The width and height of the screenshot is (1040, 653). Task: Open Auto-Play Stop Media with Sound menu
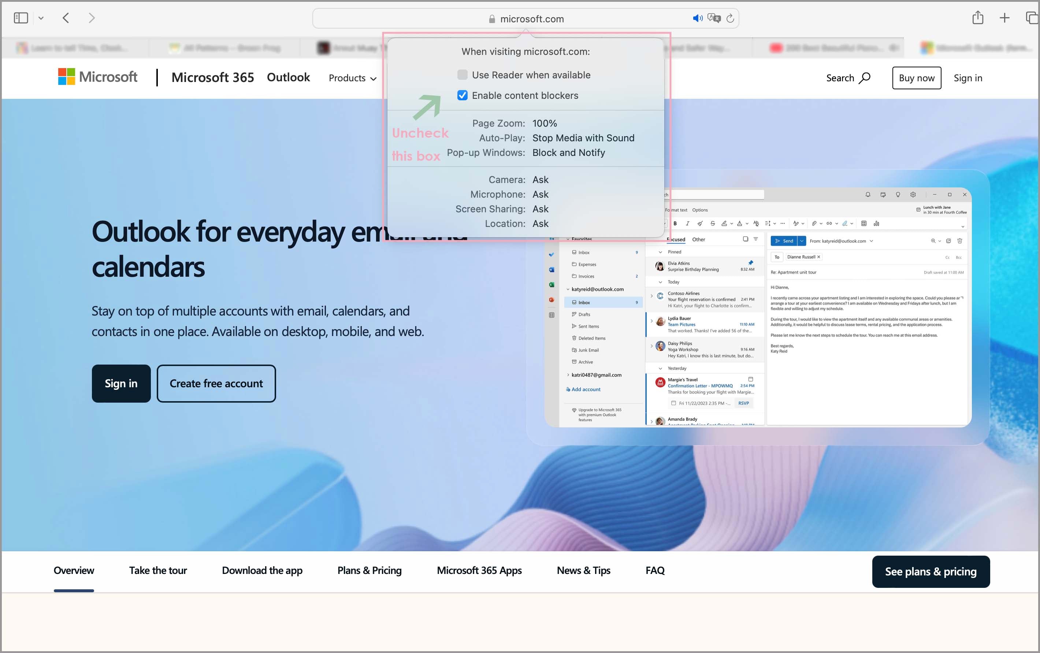coord(583,138)
